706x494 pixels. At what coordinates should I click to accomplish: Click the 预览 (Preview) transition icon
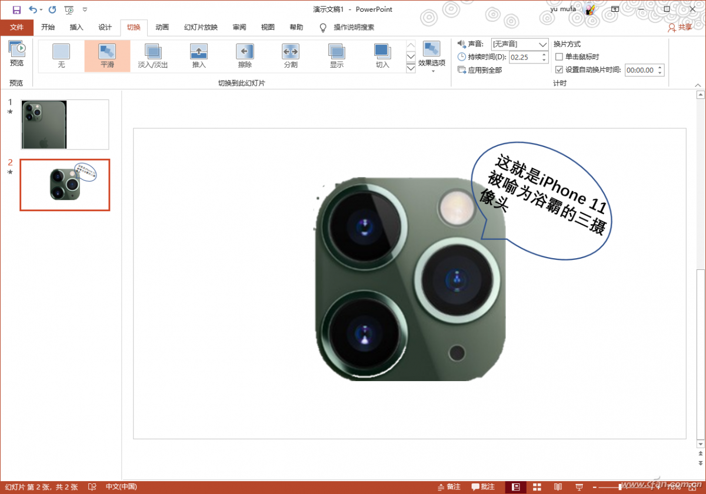point(16,53)
